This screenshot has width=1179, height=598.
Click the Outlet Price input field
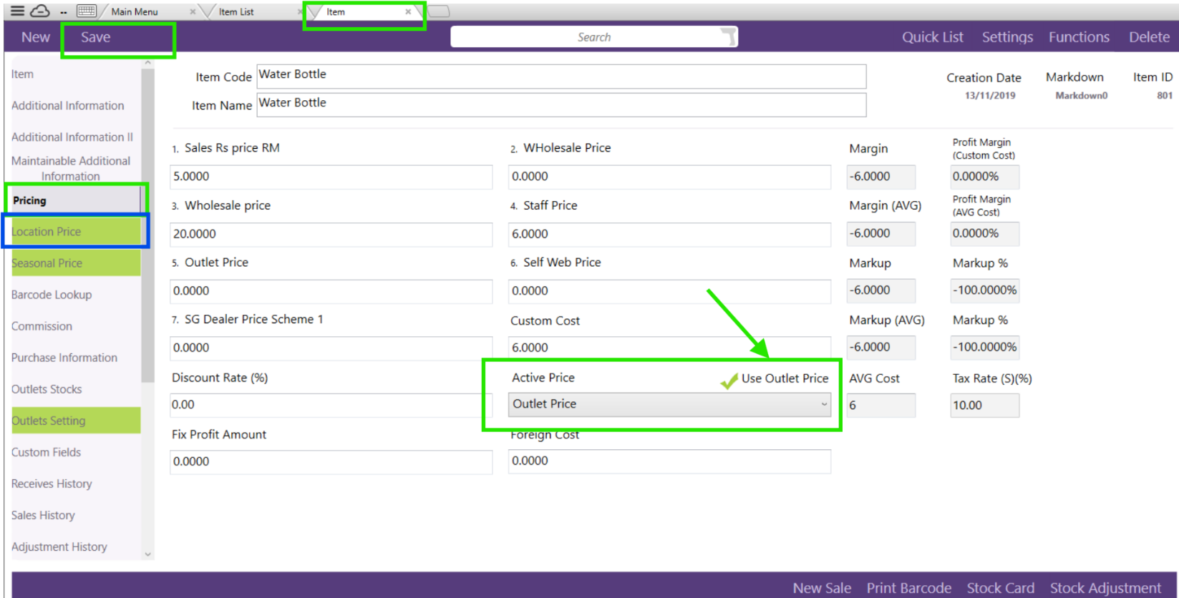click(331, 291)
